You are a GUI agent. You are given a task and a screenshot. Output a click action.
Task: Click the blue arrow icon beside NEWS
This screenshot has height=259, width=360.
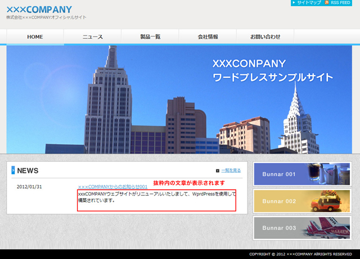(x=13, y=171)
